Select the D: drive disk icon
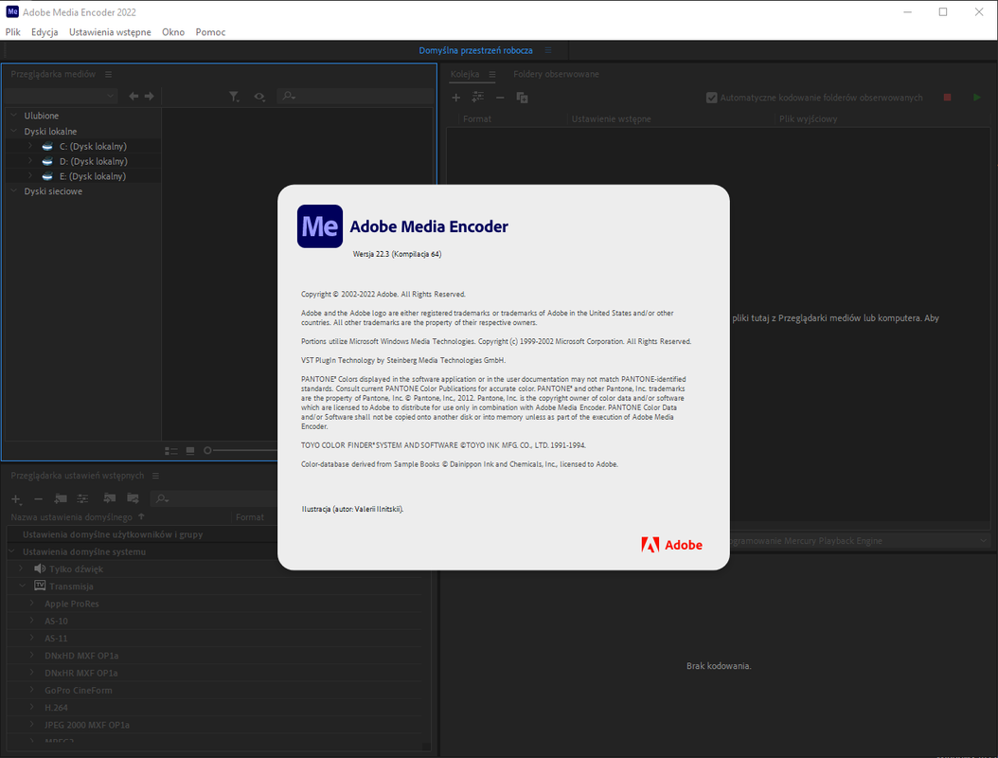Image resolution: width=998 pixels, height=758 pixels. (x=47, y=161)
